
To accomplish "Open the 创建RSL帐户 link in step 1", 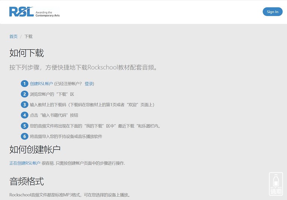I will tap(41, 84).
